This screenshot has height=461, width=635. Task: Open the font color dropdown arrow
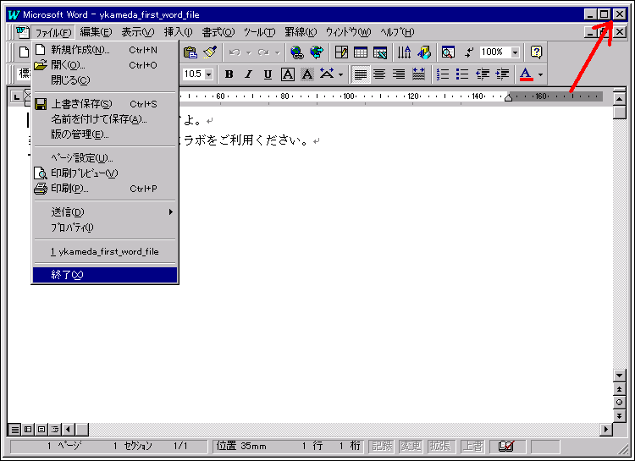(x=540, y=74)
